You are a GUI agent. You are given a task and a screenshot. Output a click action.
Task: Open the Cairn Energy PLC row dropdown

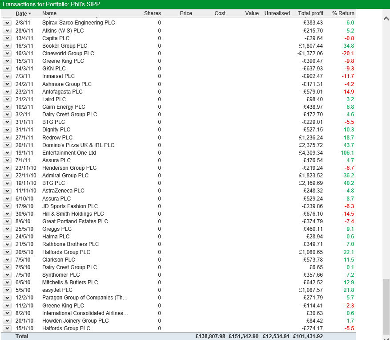tap(7, 107)
